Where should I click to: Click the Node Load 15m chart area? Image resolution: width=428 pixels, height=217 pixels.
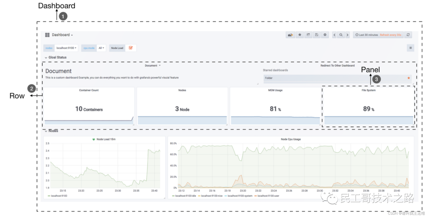(105, 165)
